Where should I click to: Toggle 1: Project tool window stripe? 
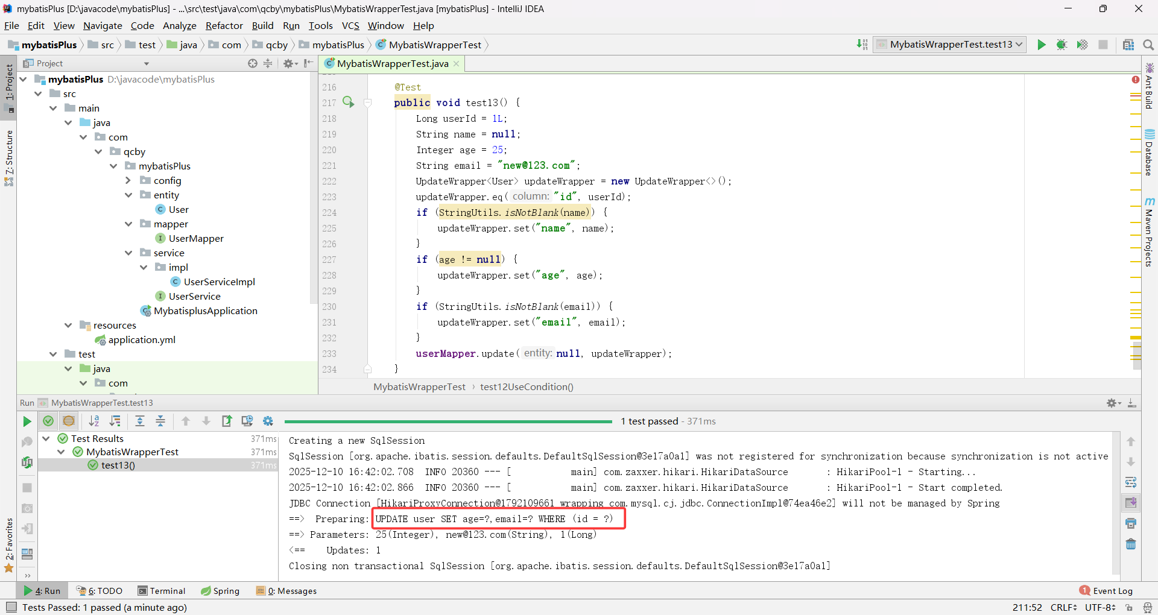click(8, 88)
